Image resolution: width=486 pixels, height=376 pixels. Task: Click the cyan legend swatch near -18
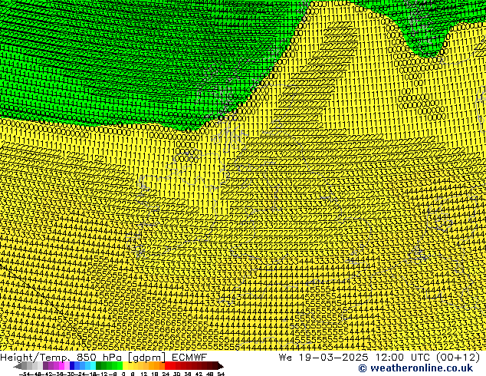pyautogui.click(x=93, y=365)
